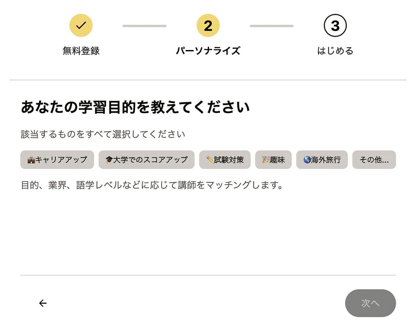Select the ✏️試験対策 exam prep chip
This screenshot has width=414, height=328.
point(225,160)
